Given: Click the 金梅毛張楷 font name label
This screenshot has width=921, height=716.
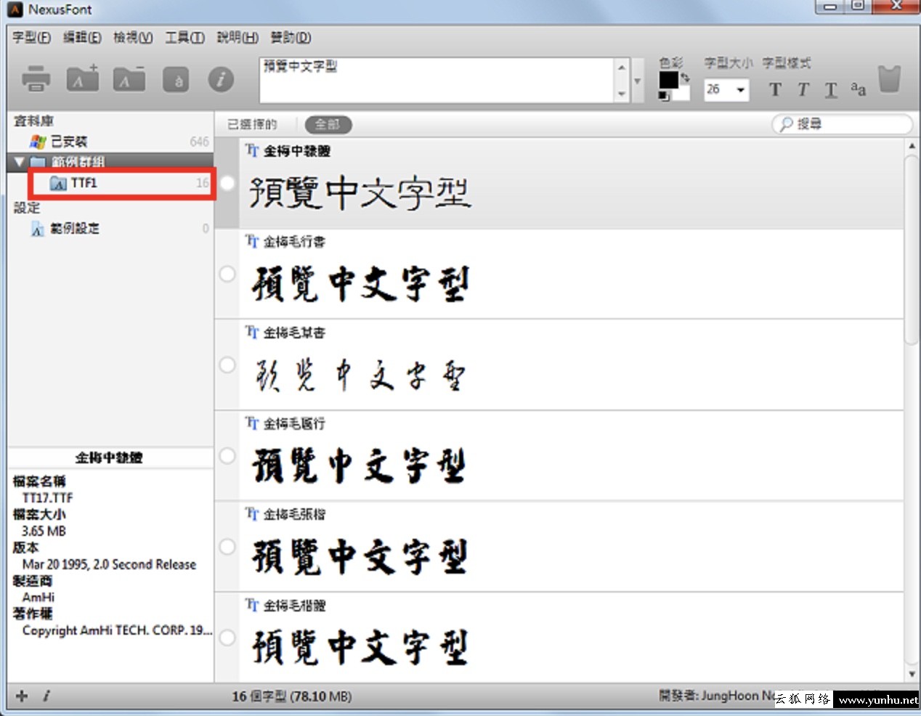Looking at the screenshot, I should coord(294,514).
